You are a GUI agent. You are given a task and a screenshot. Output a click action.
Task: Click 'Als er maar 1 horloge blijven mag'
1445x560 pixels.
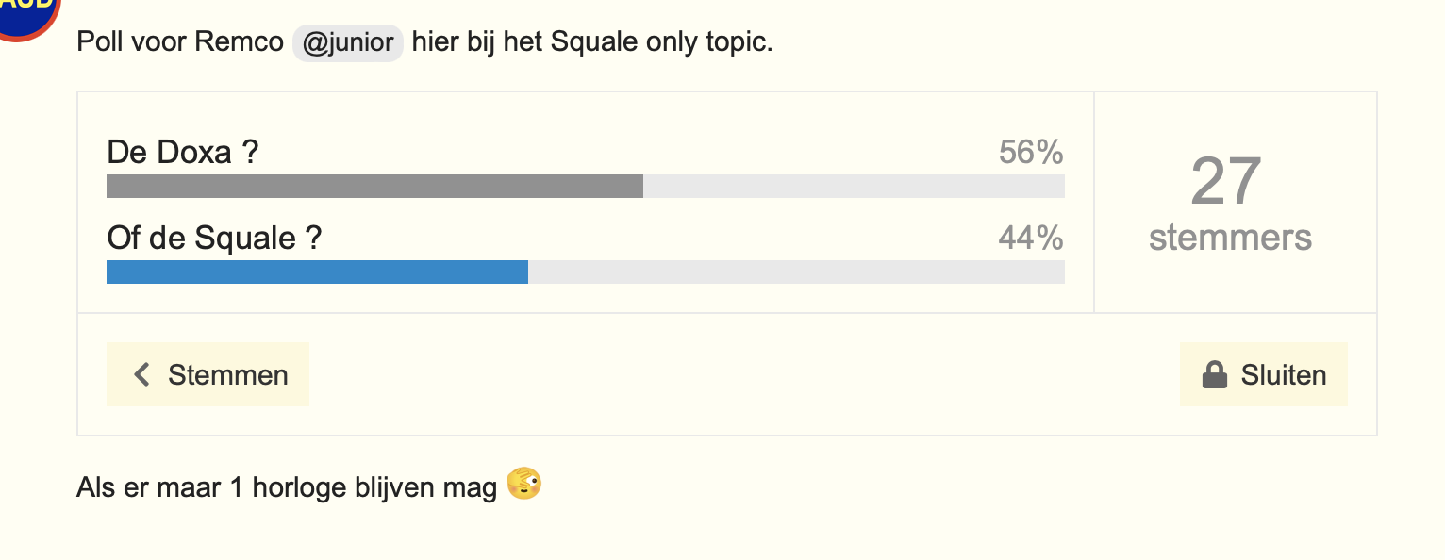tap(287, 488)
